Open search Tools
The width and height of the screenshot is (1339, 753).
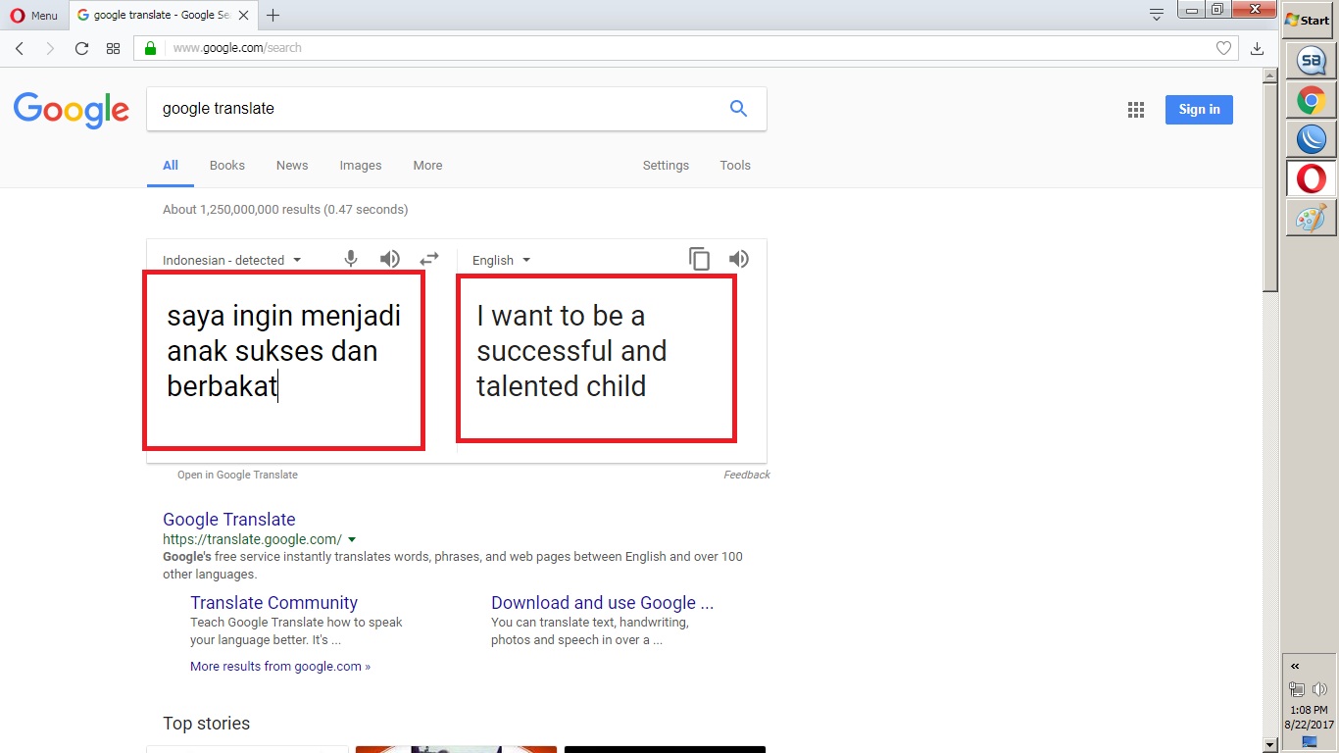click(735, 166)
